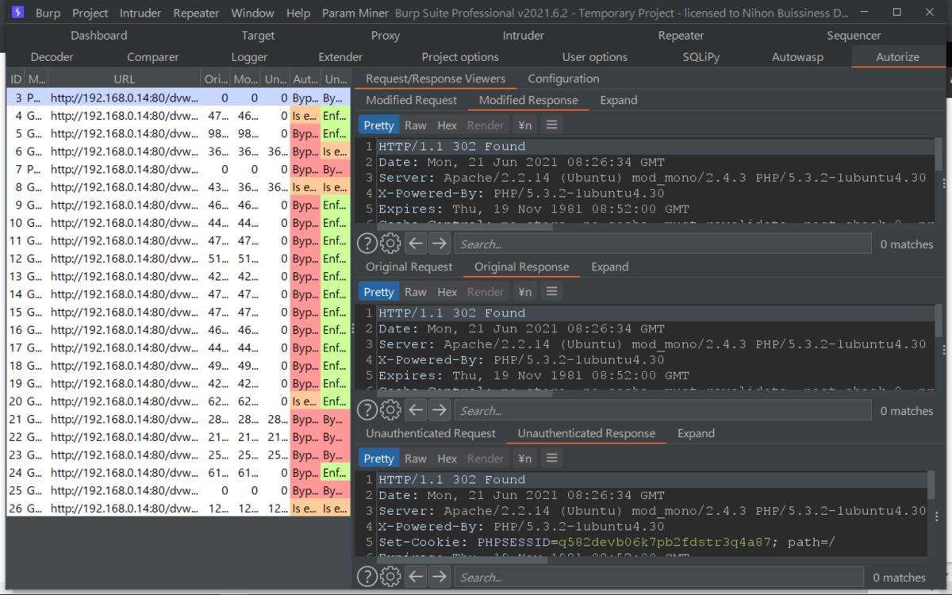This screenshot has height=595, width=952.
Task: Open the Burp menu
Action: point(48,13)
